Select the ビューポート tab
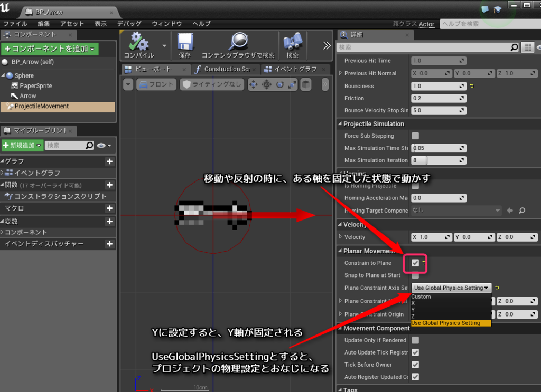Viewport: 541px width, 392px height. coord(156,69)
